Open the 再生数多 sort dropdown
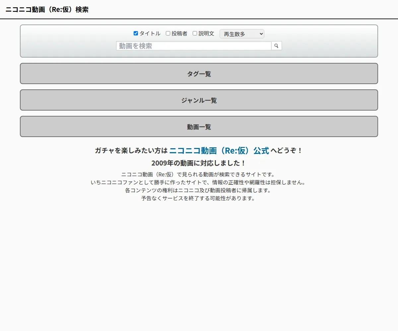Image resolution: width=398 pixels, height=331 pixels. (x=242, y=34)
